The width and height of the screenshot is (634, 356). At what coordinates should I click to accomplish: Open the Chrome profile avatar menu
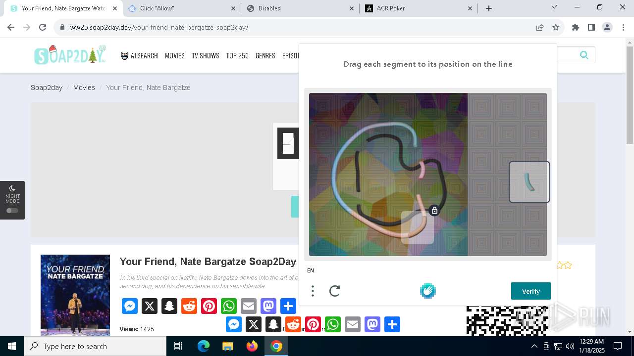point(607,27)
